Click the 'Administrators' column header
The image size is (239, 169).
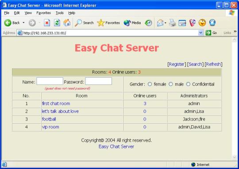click(194, 96)
